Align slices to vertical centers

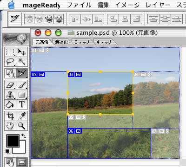[86, 19]
